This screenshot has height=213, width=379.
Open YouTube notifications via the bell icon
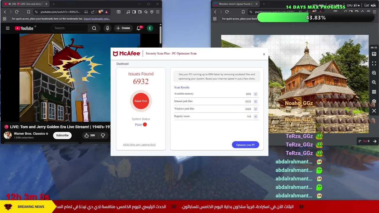139,28
